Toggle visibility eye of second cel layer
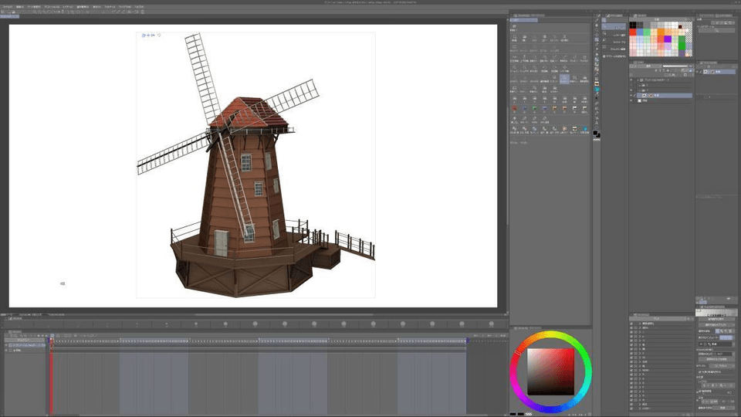Viewport: 741px width, 417px height. pyautogui.click(x=631, y=90)
